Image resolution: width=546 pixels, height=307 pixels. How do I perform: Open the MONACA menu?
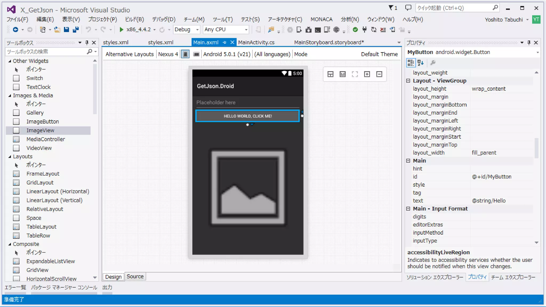click(321, 19)
